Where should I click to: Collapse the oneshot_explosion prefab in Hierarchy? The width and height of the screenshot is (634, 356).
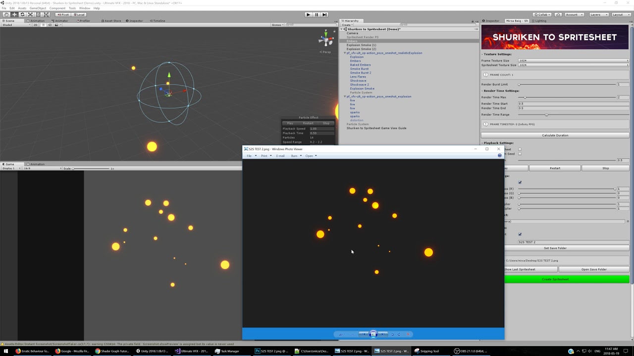[345, 96]
